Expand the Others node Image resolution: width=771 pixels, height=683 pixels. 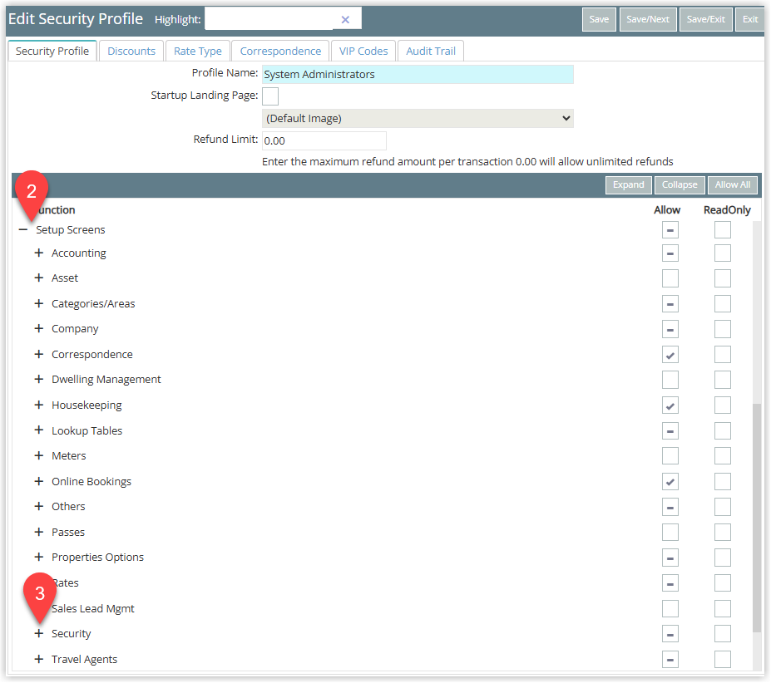tap(39, 506)
